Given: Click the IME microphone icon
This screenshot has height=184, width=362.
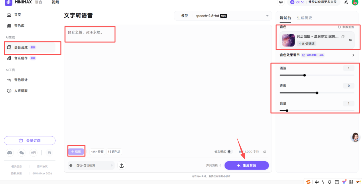Looking at the screenshot, I should click(x=329, y=182).
